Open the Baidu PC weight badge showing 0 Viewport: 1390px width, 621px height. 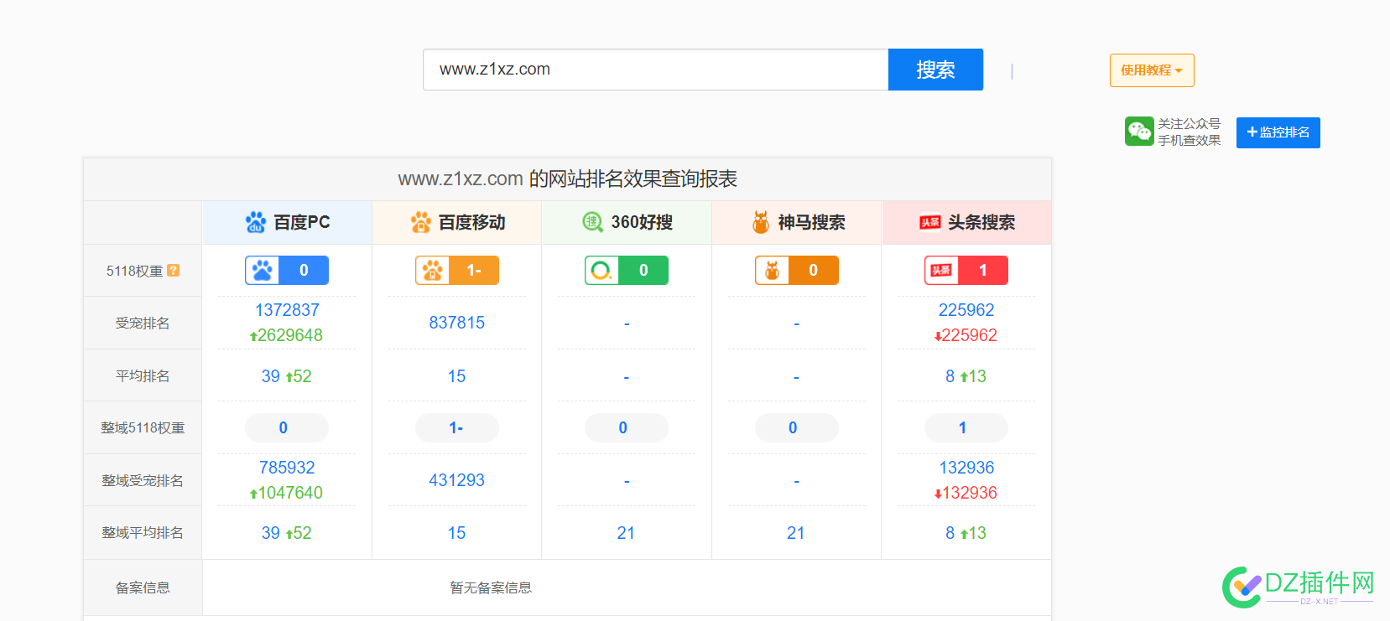click(x=287, y=270)
